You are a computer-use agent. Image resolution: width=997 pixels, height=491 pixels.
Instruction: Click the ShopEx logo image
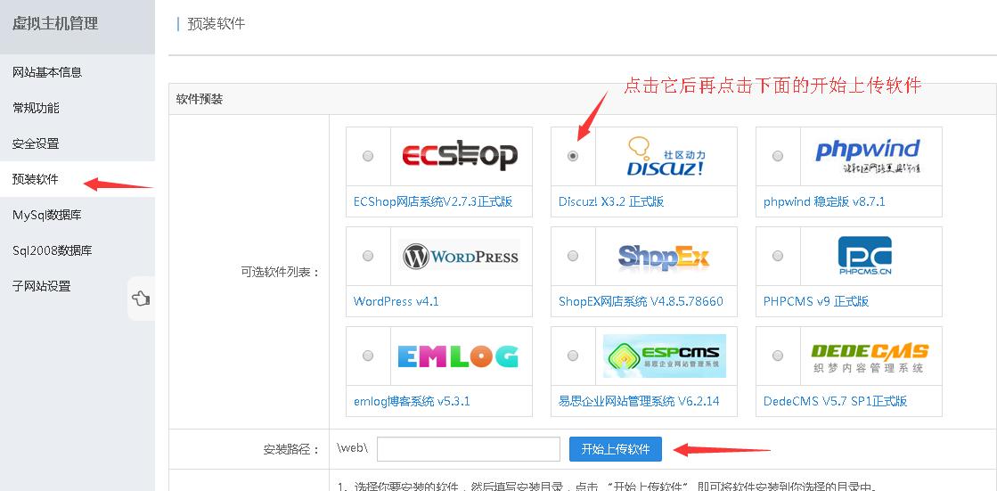click(664, 257)
